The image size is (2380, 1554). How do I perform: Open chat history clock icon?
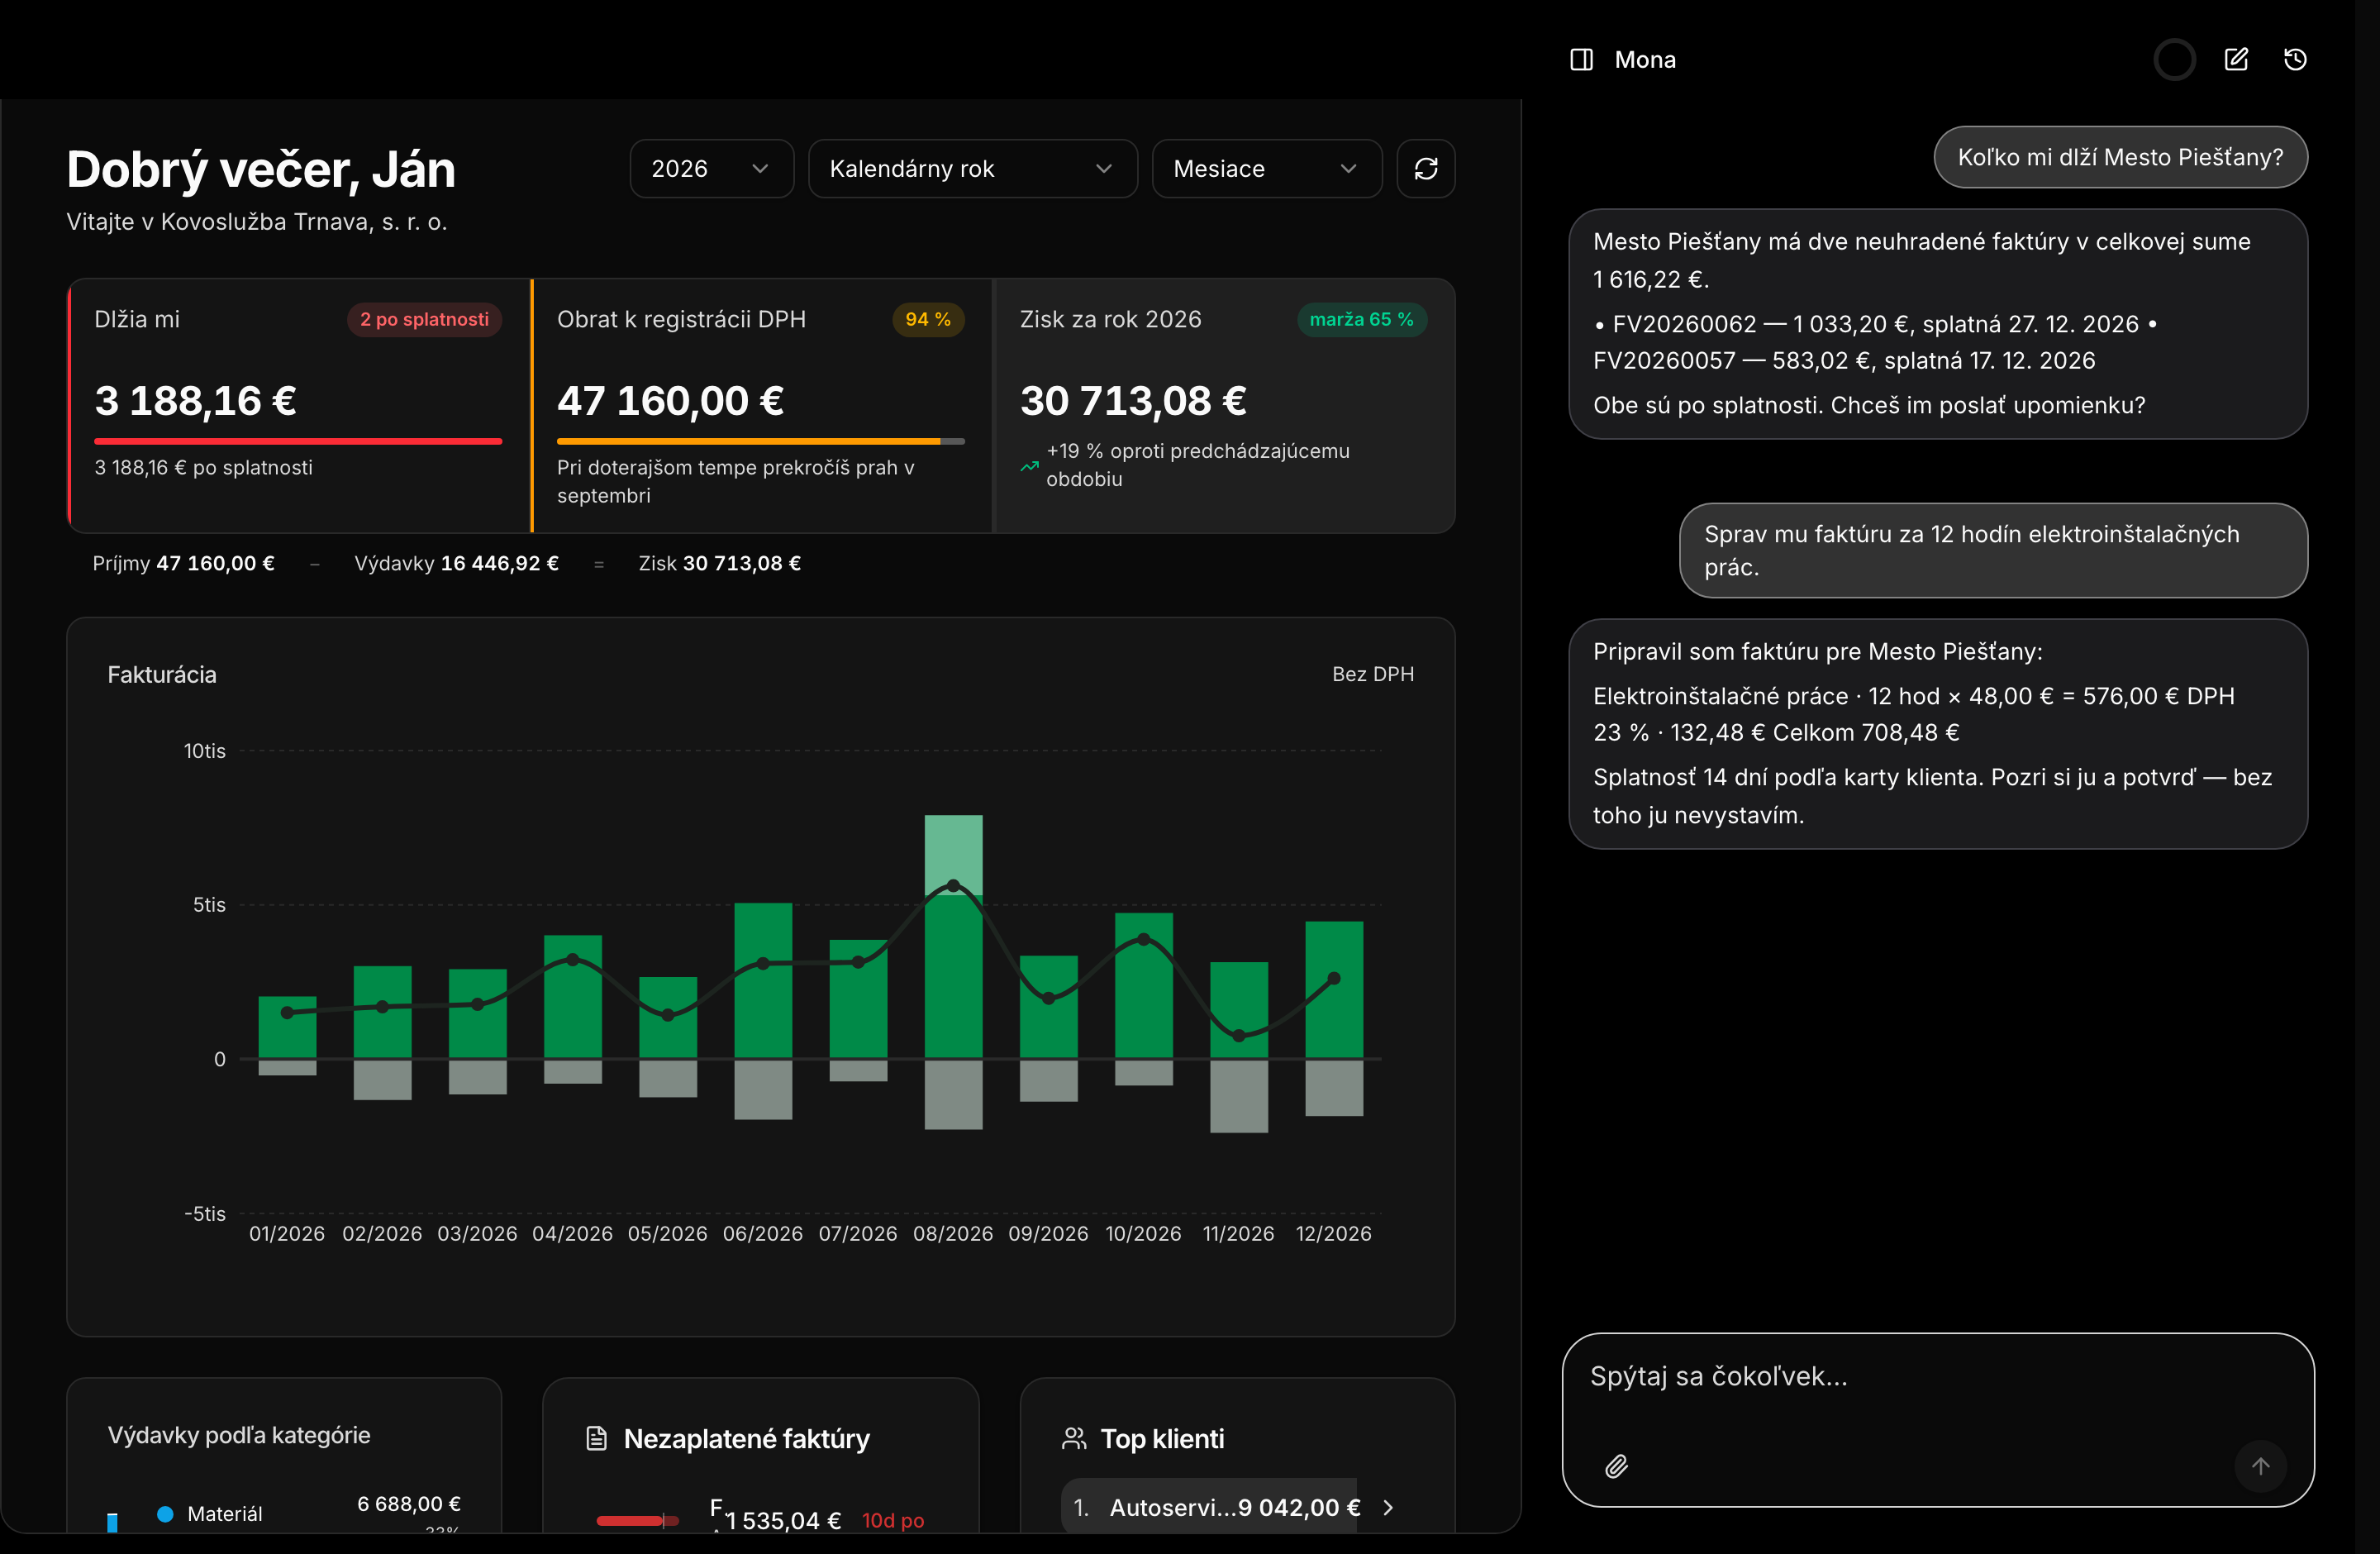coord(2295,60)
